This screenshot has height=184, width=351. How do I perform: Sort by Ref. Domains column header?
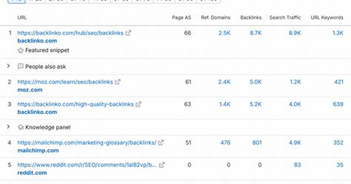[216, 18]
